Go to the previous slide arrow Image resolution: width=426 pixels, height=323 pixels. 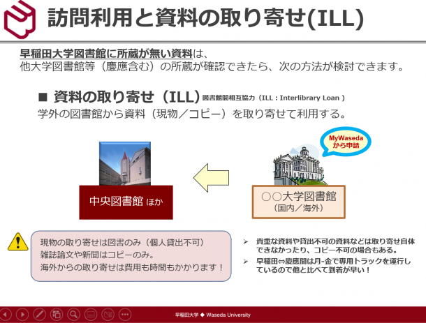pos(6,315)
